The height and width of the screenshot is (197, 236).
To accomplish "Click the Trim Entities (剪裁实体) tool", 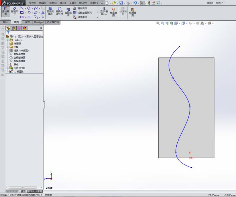I will [x=50, y=11].
